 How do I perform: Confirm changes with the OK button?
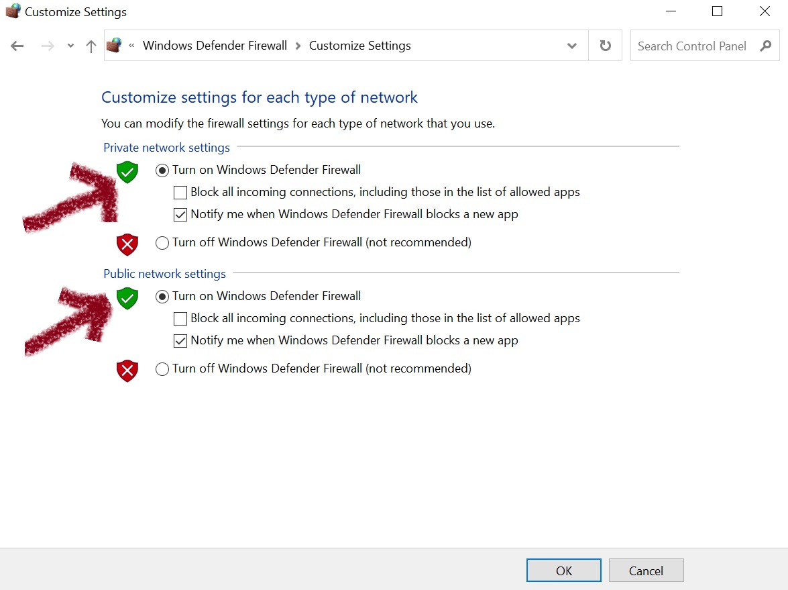(564, 571)
